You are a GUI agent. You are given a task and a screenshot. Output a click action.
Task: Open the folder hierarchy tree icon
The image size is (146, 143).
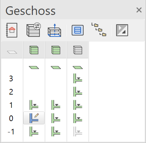99,30
